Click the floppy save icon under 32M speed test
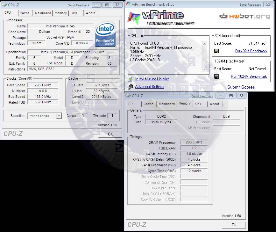Viewport: 276px width, 232px height. pyautogui.click(x=216, y=51)
